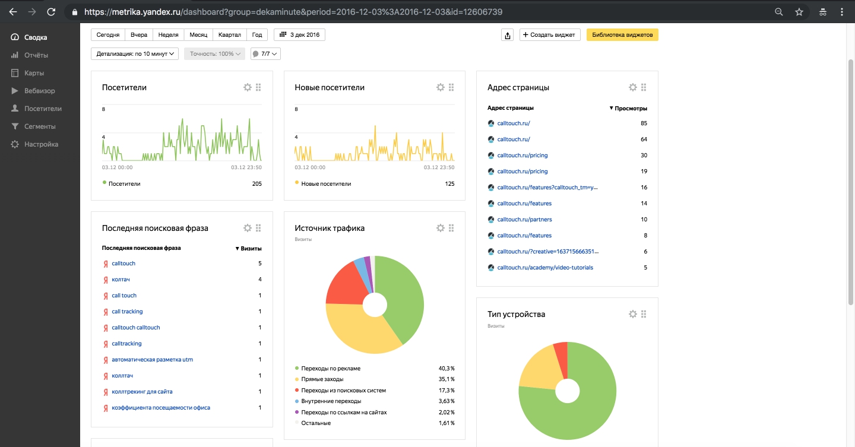Click the green Переходы по рекламе legend dot
855x447 pixels.
(x=297, y=369)
